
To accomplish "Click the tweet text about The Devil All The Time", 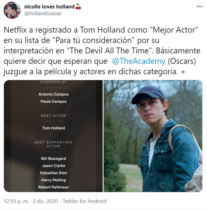I will coord(102,51).
